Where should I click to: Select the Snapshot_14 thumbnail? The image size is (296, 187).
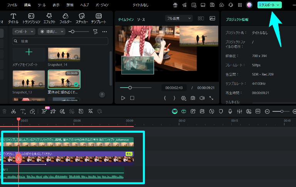point(64,54)
